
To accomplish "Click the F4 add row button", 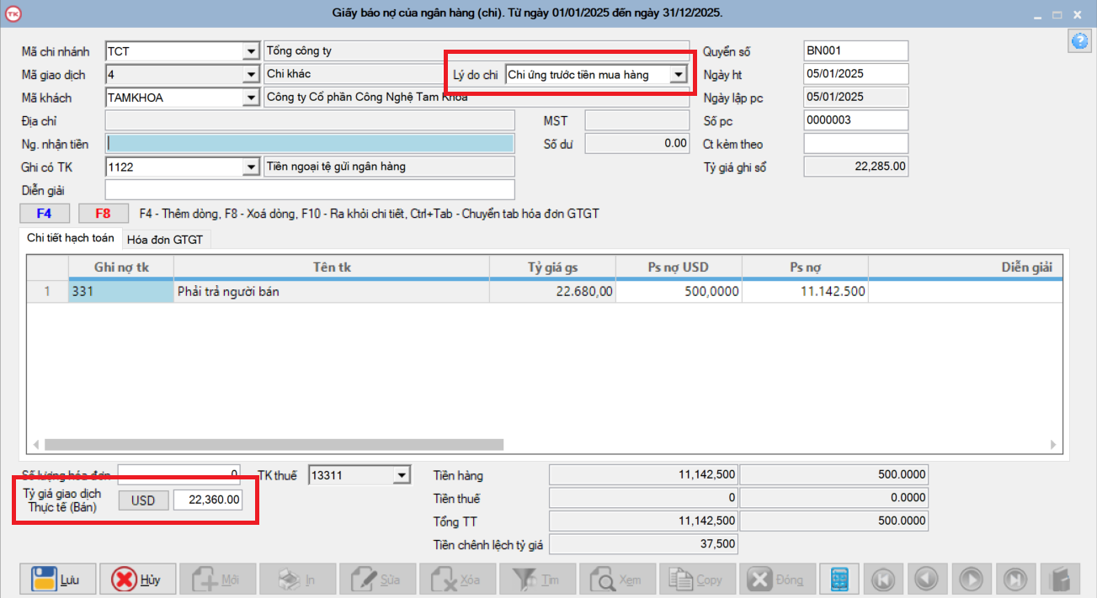I will [x=44, y=214].
